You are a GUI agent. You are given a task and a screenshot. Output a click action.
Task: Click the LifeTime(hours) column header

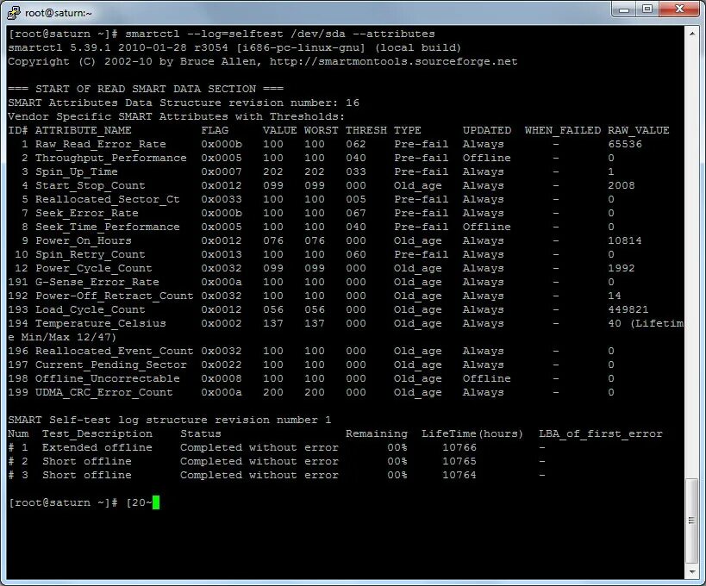click(472, 433)
